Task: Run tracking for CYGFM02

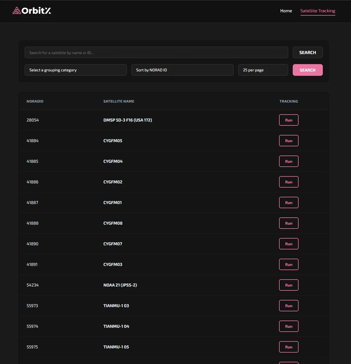Action: tap(289, 182)
